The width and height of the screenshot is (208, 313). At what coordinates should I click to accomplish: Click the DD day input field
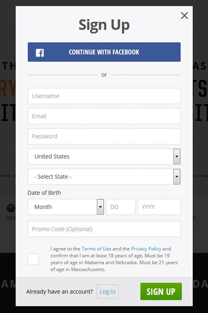(x=121, y=207)
